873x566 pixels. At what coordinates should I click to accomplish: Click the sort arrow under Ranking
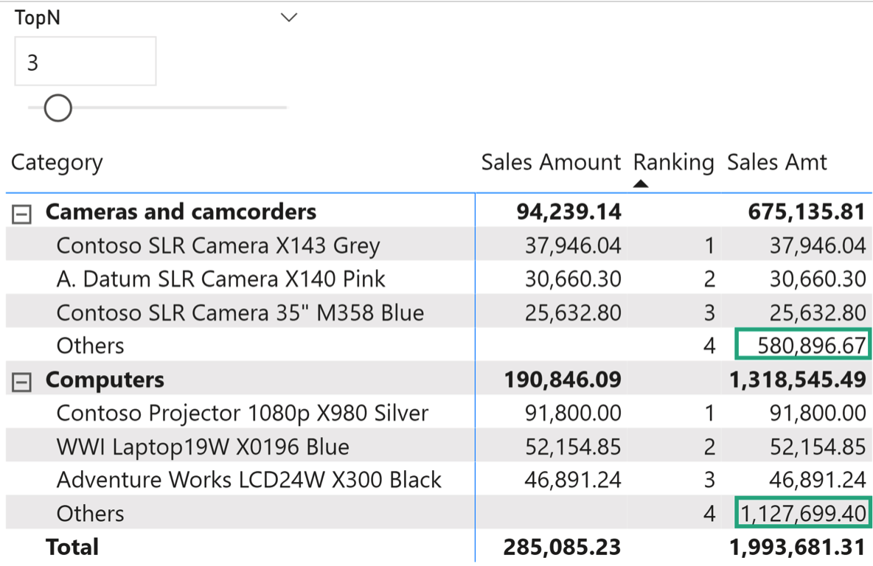[641, 184]
